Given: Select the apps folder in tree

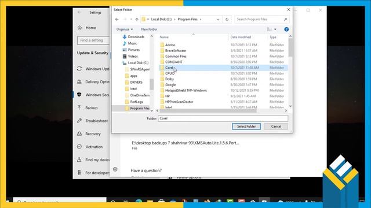Looking at the screenshot, I should click(x=132, y=76).
